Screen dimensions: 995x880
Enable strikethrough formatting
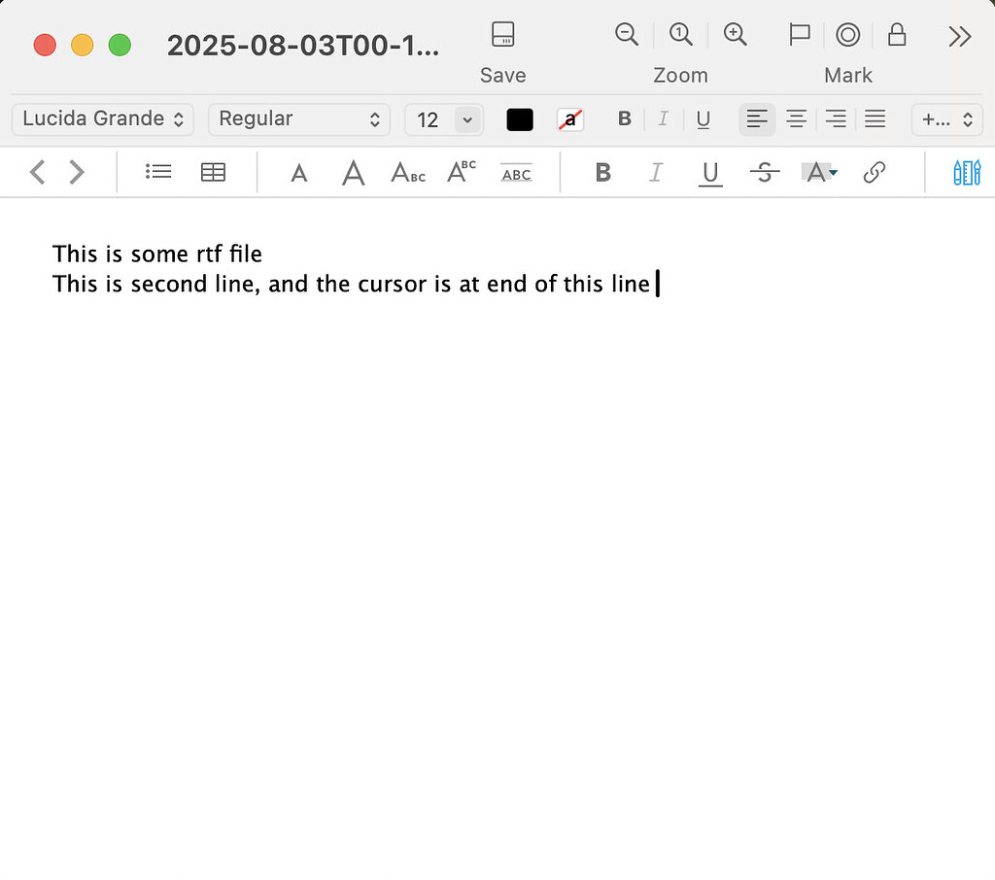coord(765,172)
